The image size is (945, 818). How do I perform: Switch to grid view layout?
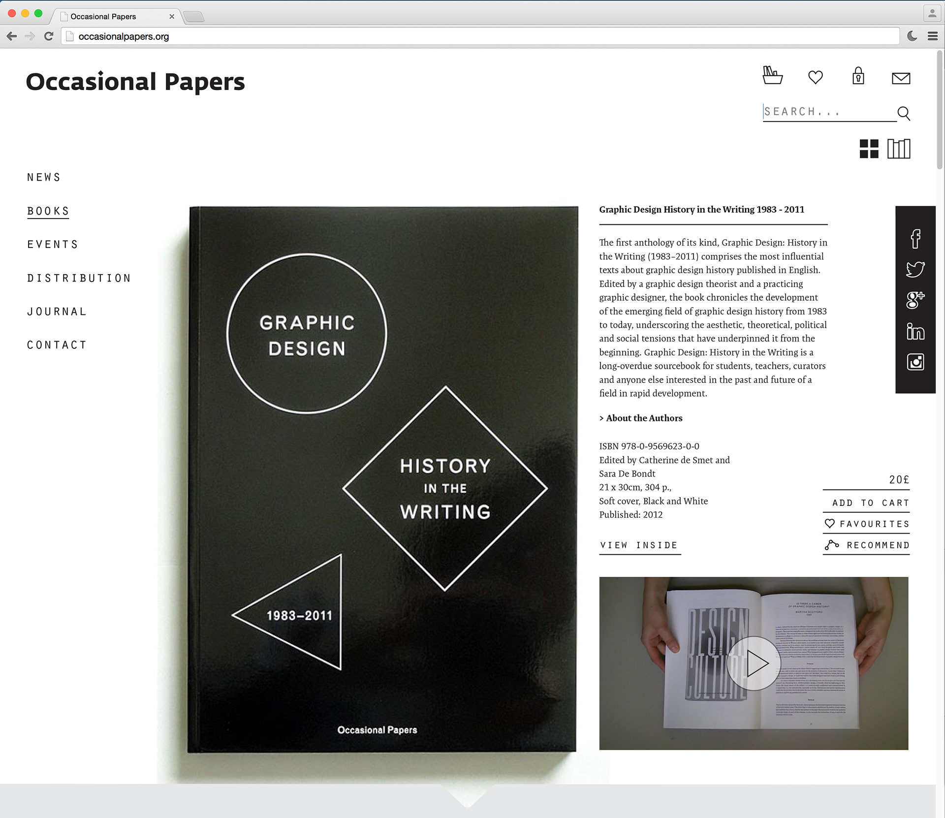point(869,149)
